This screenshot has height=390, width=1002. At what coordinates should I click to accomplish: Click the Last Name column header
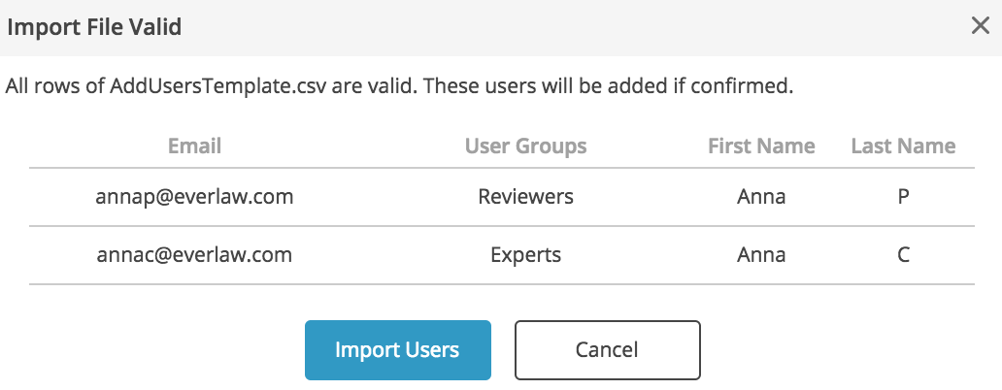click(903, 146)
